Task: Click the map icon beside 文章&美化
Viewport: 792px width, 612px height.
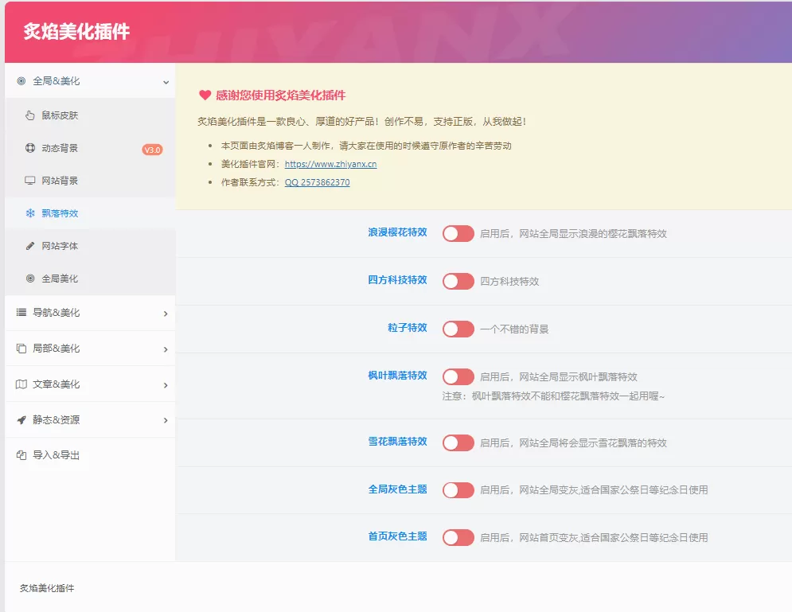Action: [21, 384]
